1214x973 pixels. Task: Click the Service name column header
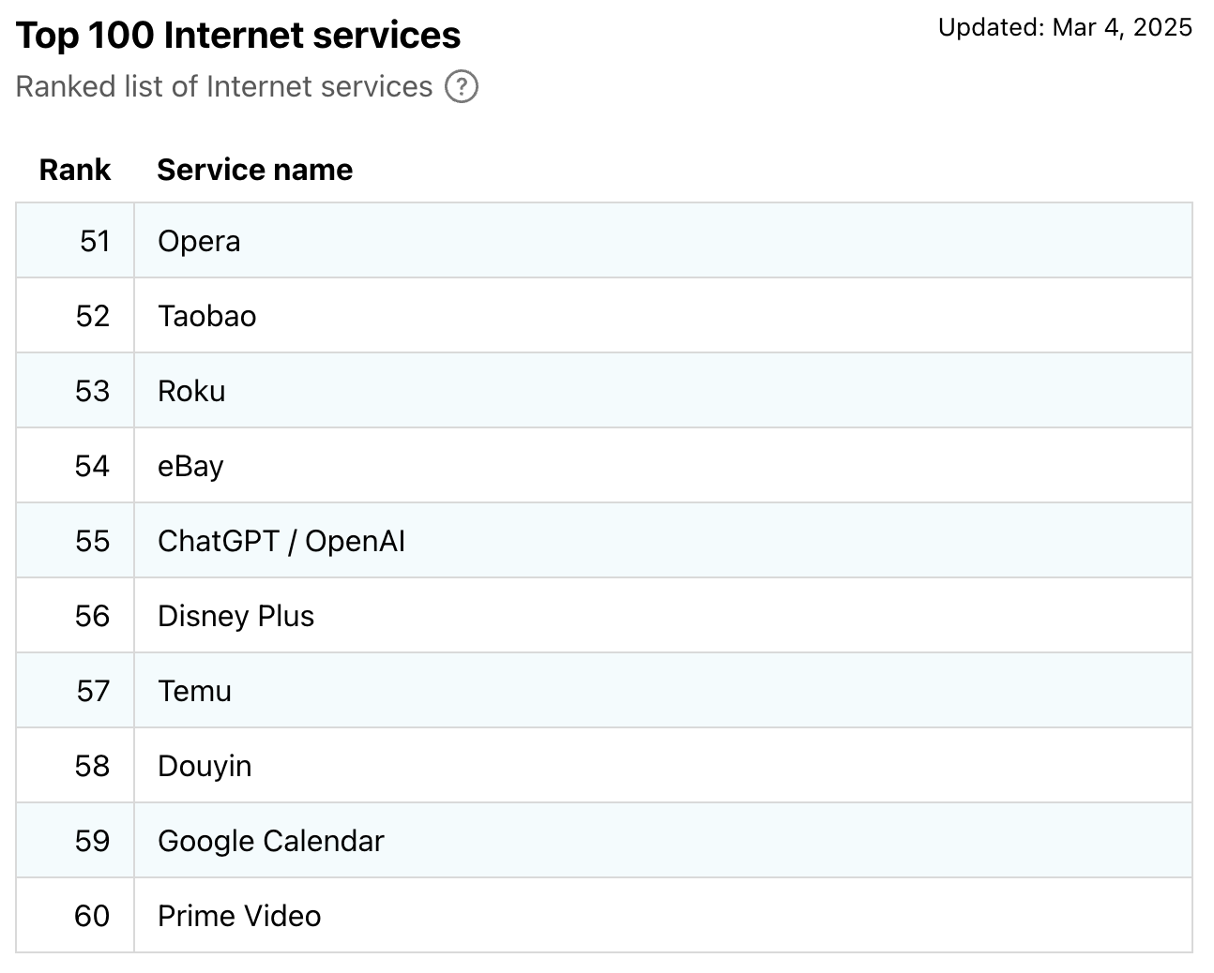pos(255,170)
